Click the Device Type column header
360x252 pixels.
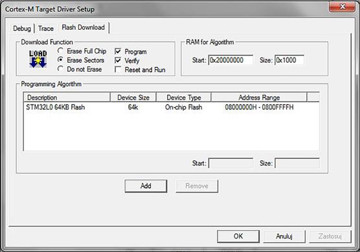pyautogui.click(x=184, y=98)
